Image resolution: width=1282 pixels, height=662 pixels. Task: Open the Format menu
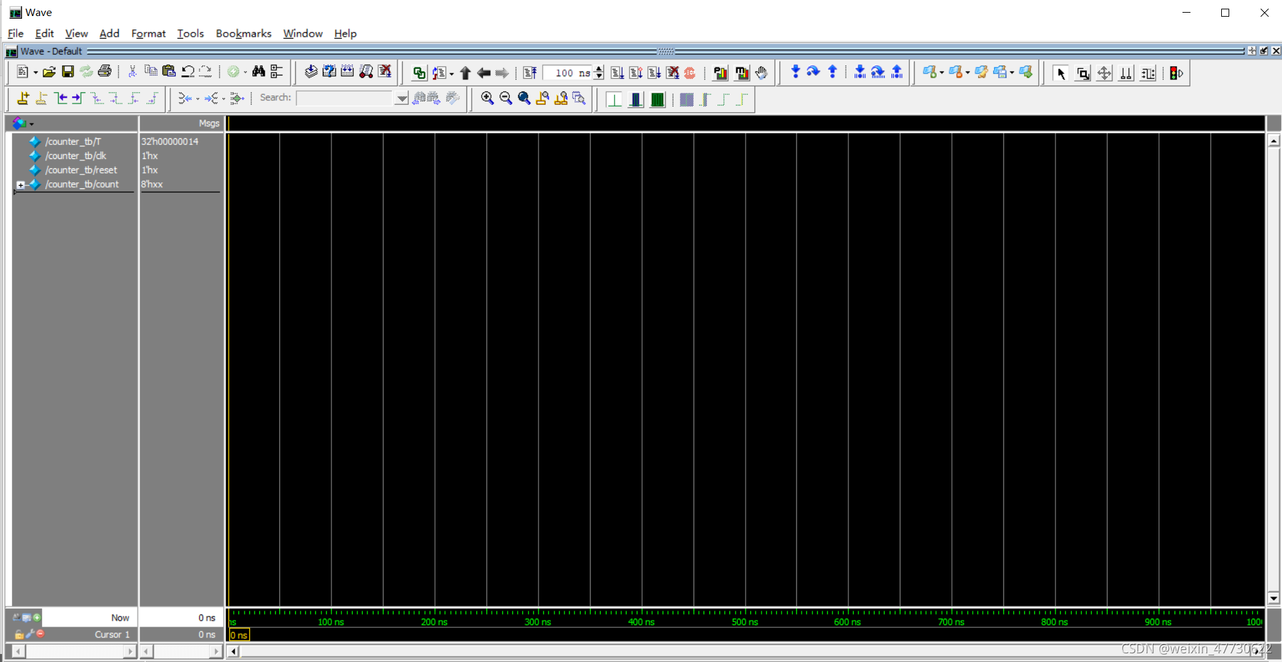click(x=148, y=33)
